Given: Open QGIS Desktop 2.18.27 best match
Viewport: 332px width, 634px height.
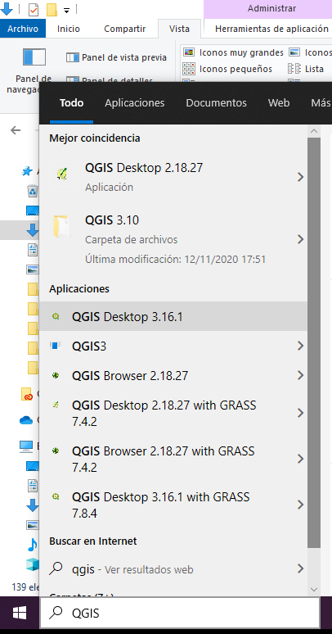Looking at the screenshot, I should 173,177.
